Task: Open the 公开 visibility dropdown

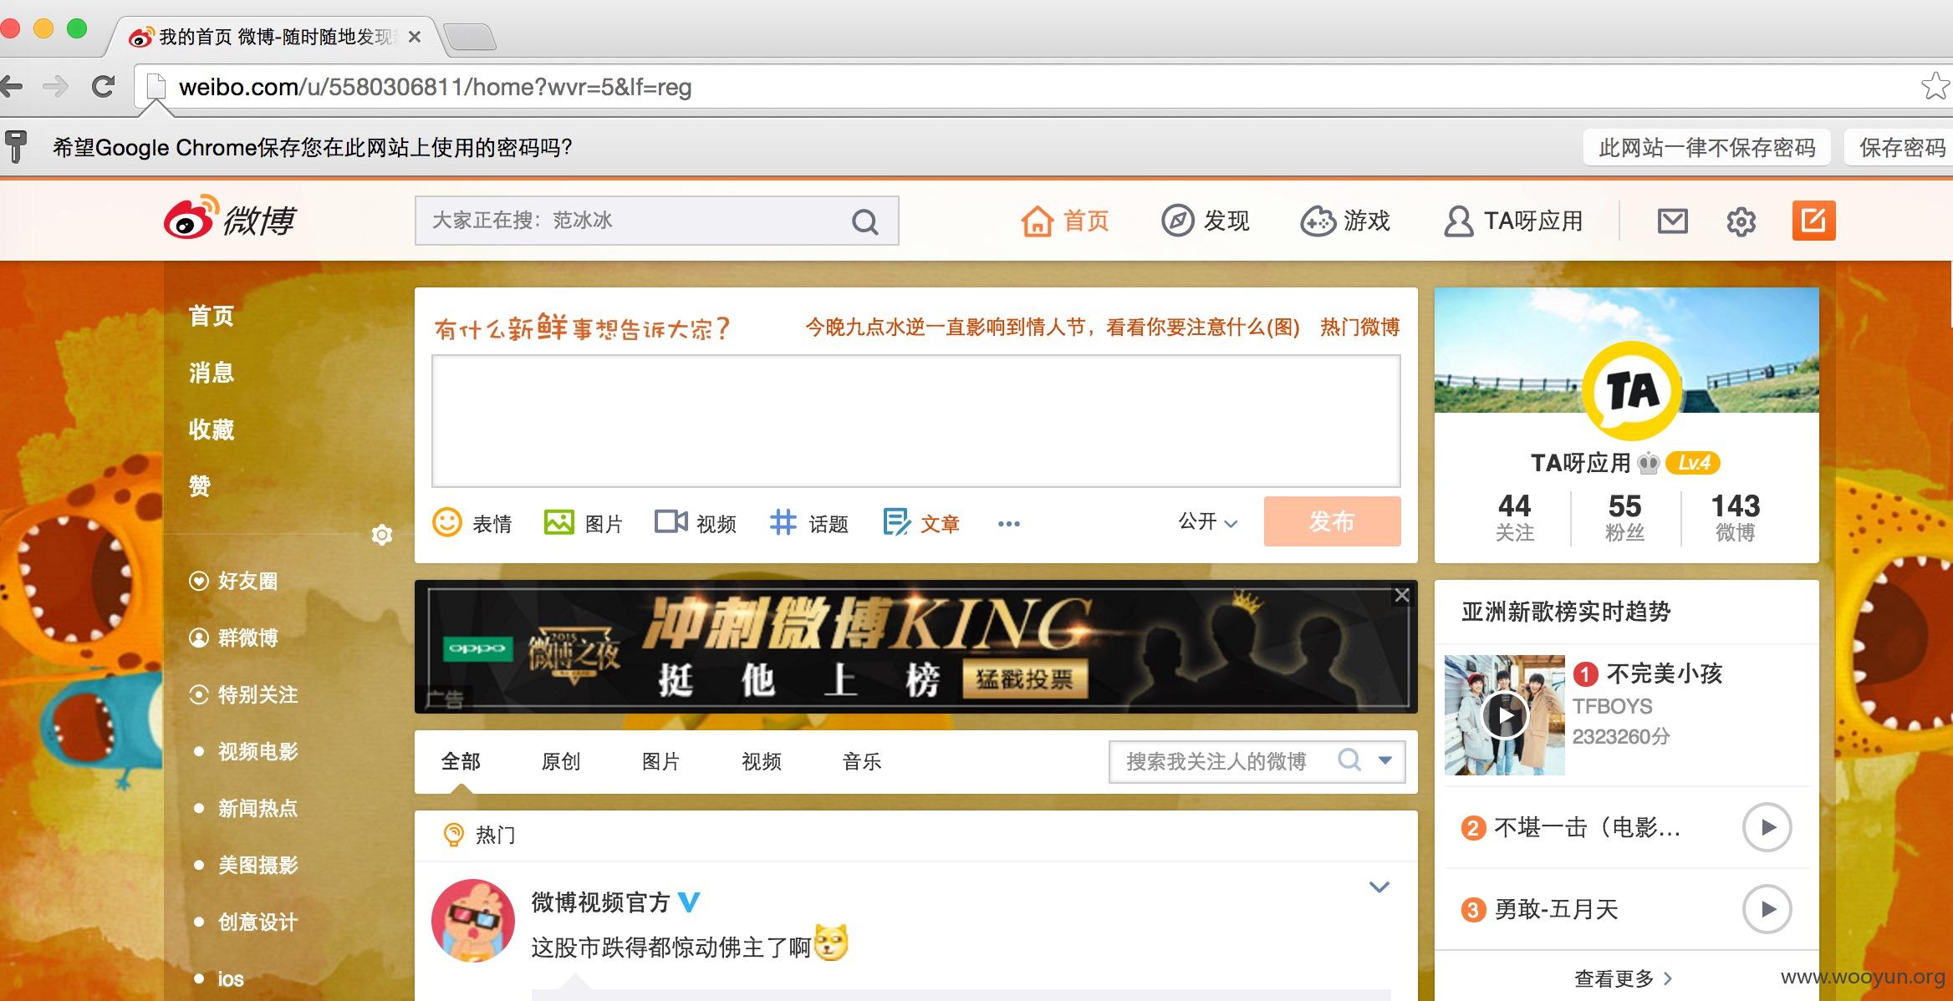Action: coord(1207,521)
